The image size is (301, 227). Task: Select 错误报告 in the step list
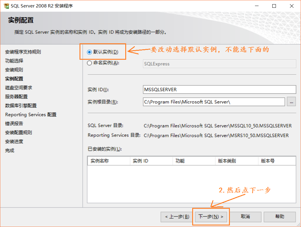point(14,123)
